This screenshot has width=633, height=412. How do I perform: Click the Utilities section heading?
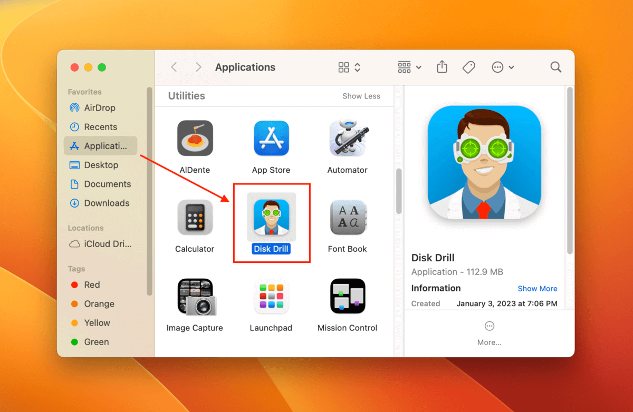click(x=186, y=96)
